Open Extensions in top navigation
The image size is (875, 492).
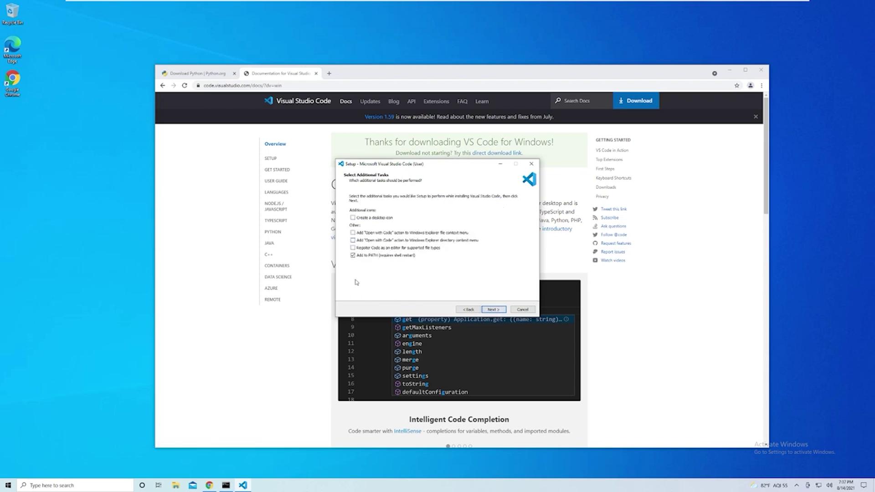[x=436, y=101]
